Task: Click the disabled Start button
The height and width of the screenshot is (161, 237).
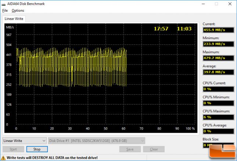Action: click(13, 149)
